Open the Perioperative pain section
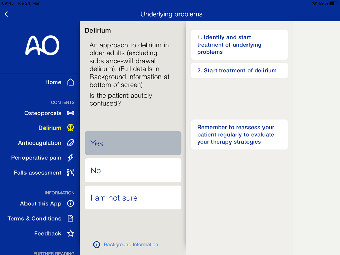This screenshot has height=255, width=340. tap(36, 158)
